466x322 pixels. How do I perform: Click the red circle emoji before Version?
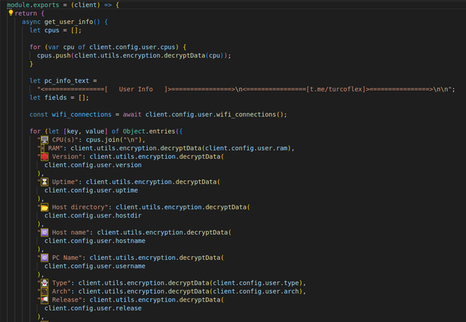click(44, 156)
